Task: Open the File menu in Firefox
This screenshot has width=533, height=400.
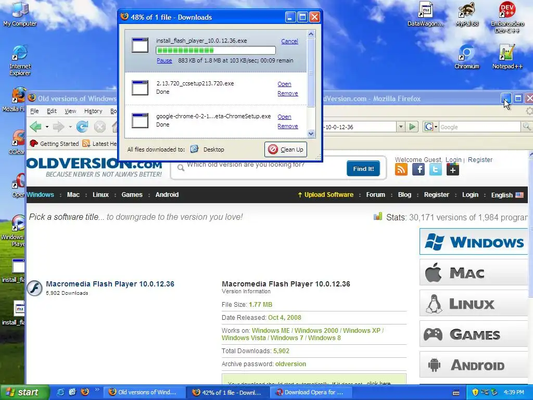Action: [x=34, y=111]
